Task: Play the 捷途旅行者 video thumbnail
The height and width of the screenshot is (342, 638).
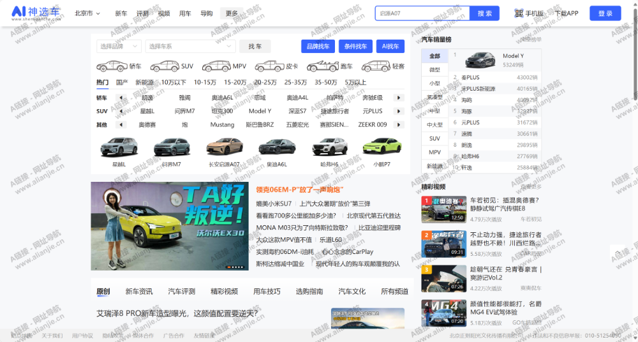Action: pos(444,244)
